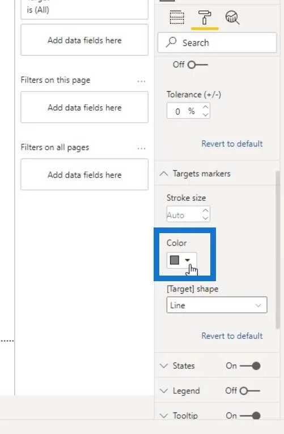
Task: Toggle the States switch off
Action: [250, 366]
